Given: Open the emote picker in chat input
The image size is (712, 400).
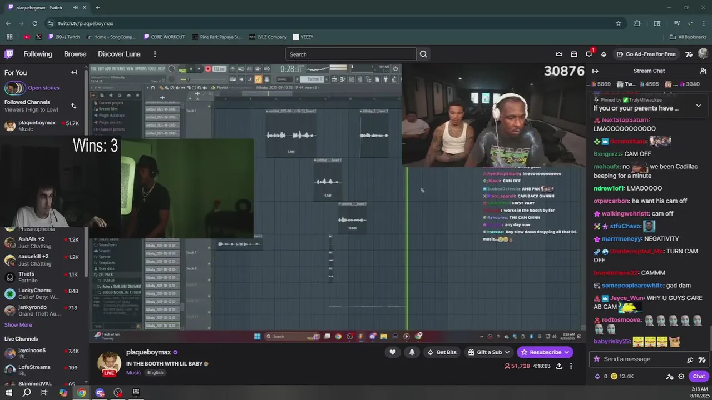Looking at the screenshot, I should (x=702, y=359).
